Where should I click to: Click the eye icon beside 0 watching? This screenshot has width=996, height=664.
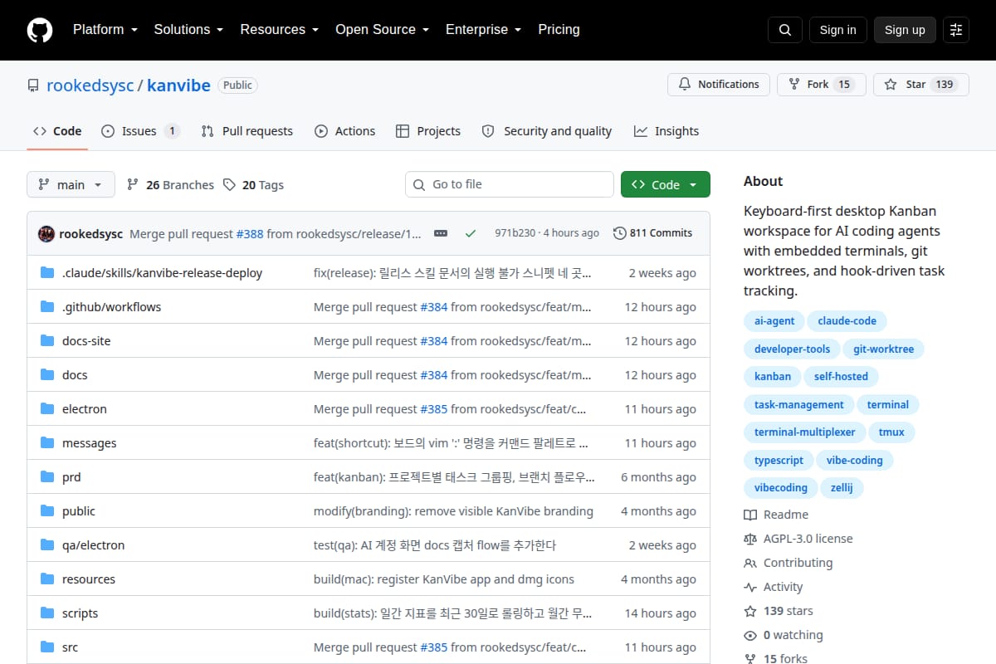750,635
